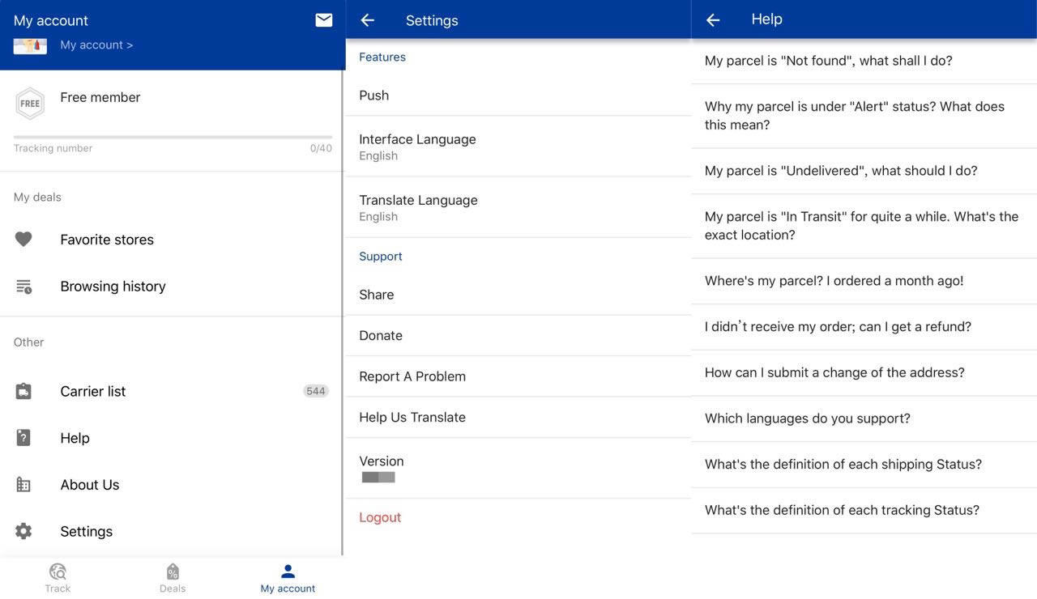
Task: Open the Translate Language selector
Action: 518,207
